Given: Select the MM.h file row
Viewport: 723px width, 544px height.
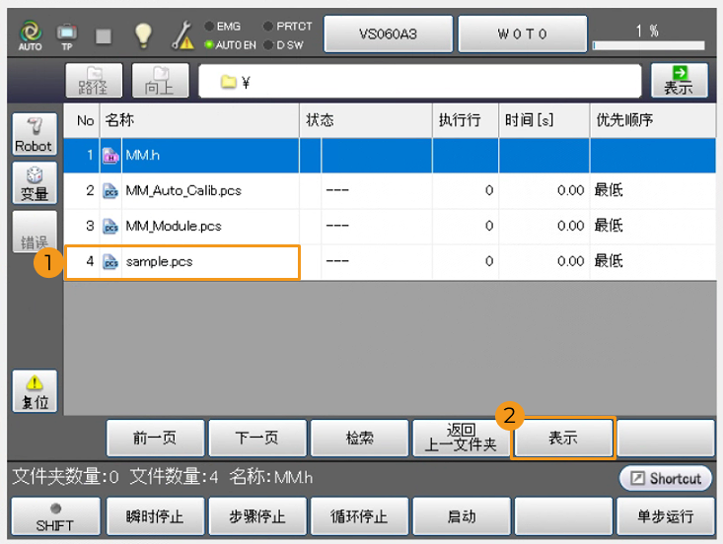Looking at the screenshot, I should pyautogui.click(x=390, y=156).
